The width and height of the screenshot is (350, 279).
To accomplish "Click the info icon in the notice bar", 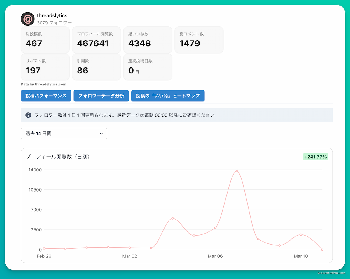I will 28,115.
